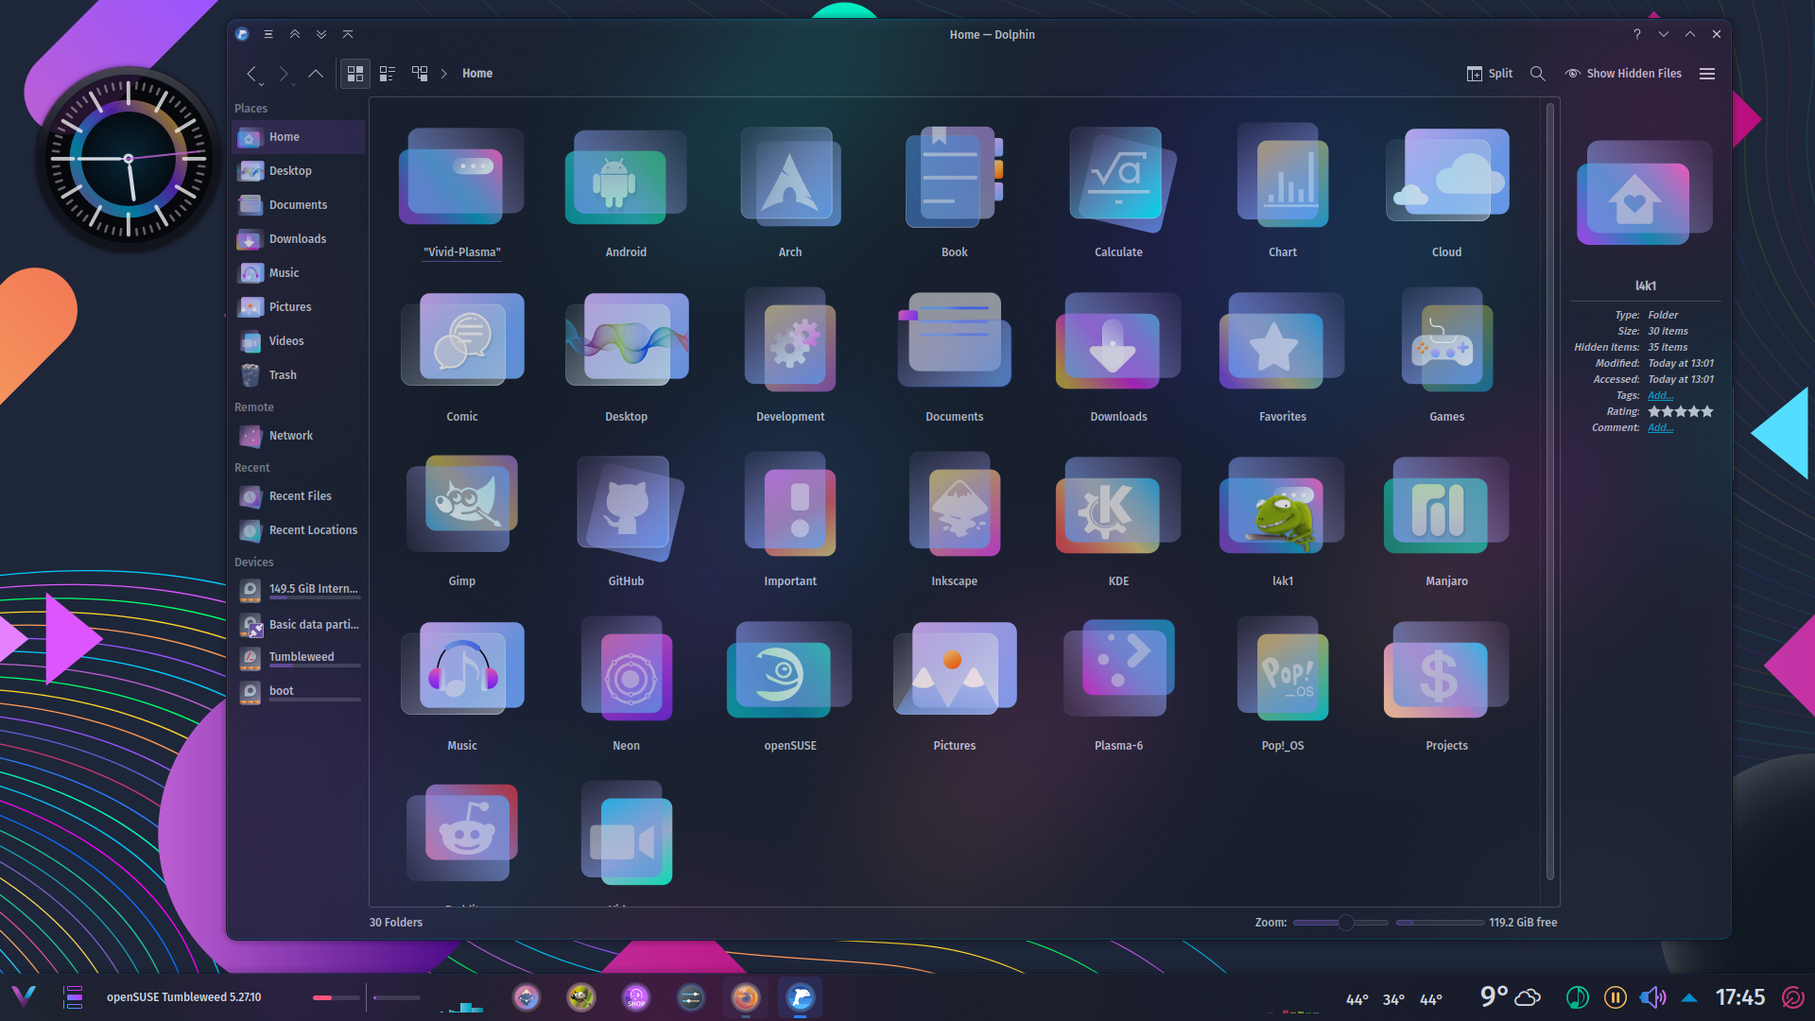Click the 17:45 clock in the panel
The image size is (1815, 1021).
tap(1740, 997)
